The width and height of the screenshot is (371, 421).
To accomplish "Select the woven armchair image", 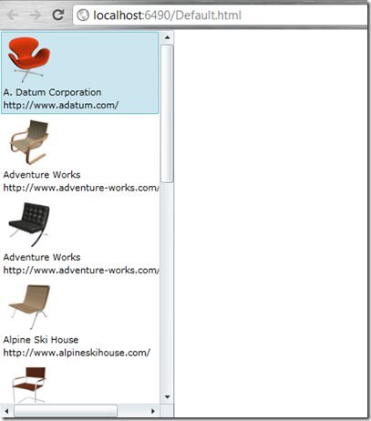I will tap(29, 142).
